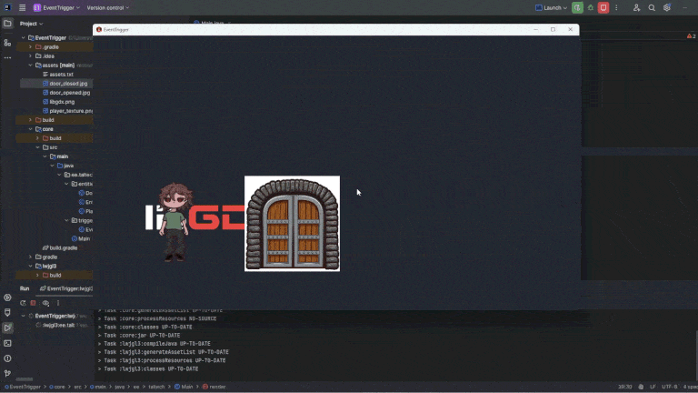The height and width of the screenshot is (393, 698).
Task: Toggle the Run tool window sidebar button
Action: (x=7, y=327)
